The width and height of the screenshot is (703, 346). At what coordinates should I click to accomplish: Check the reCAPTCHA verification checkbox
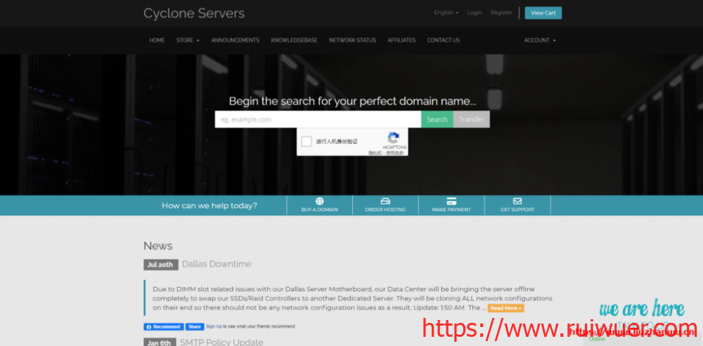pos(307,141)
